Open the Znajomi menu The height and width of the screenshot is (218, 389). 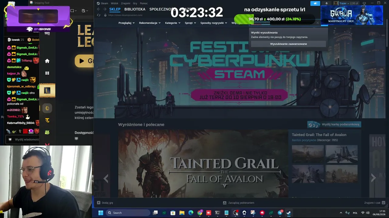coord(126,3)
